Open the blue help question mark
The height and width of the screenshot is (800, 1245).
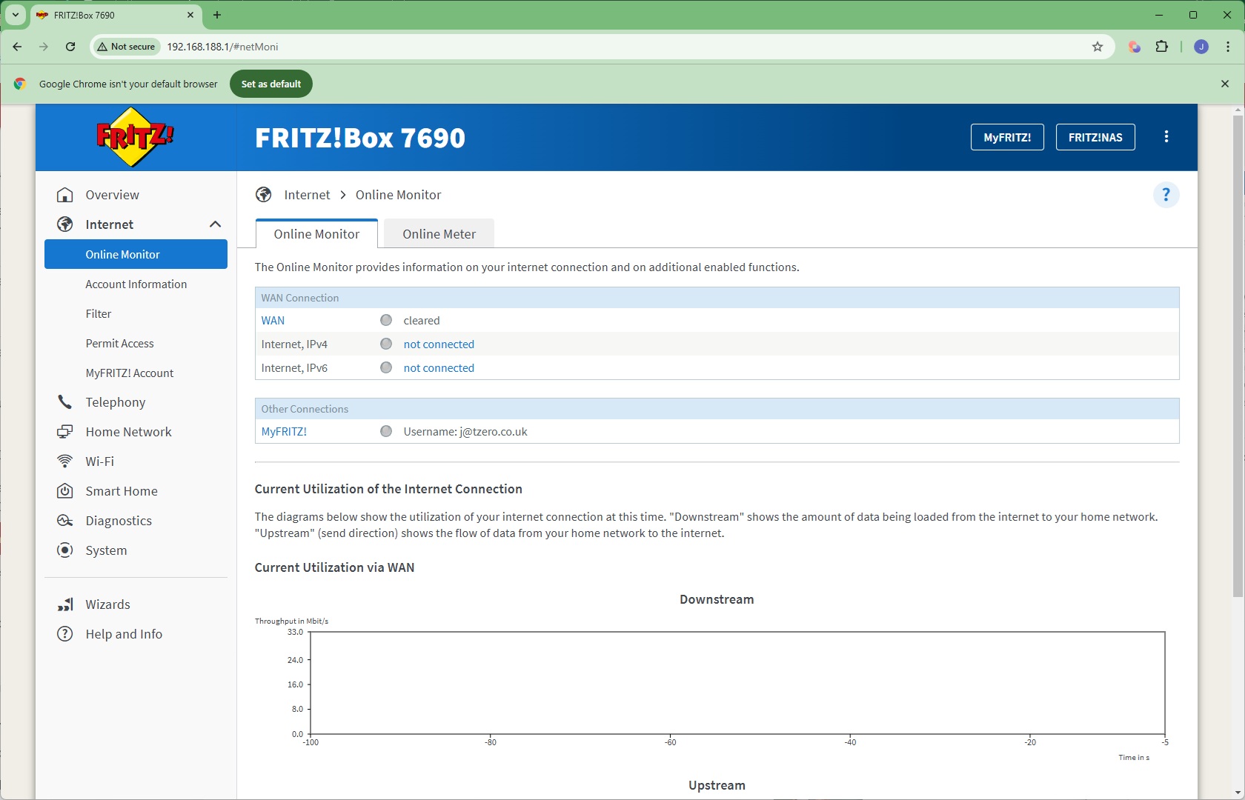click(x=1166, y=195)
